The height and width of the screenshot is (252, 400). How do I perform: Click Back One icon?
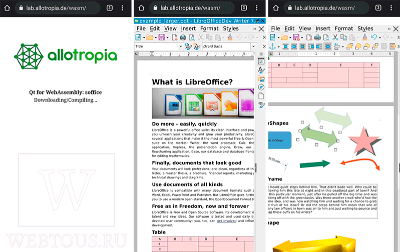[x=366, y=46]
